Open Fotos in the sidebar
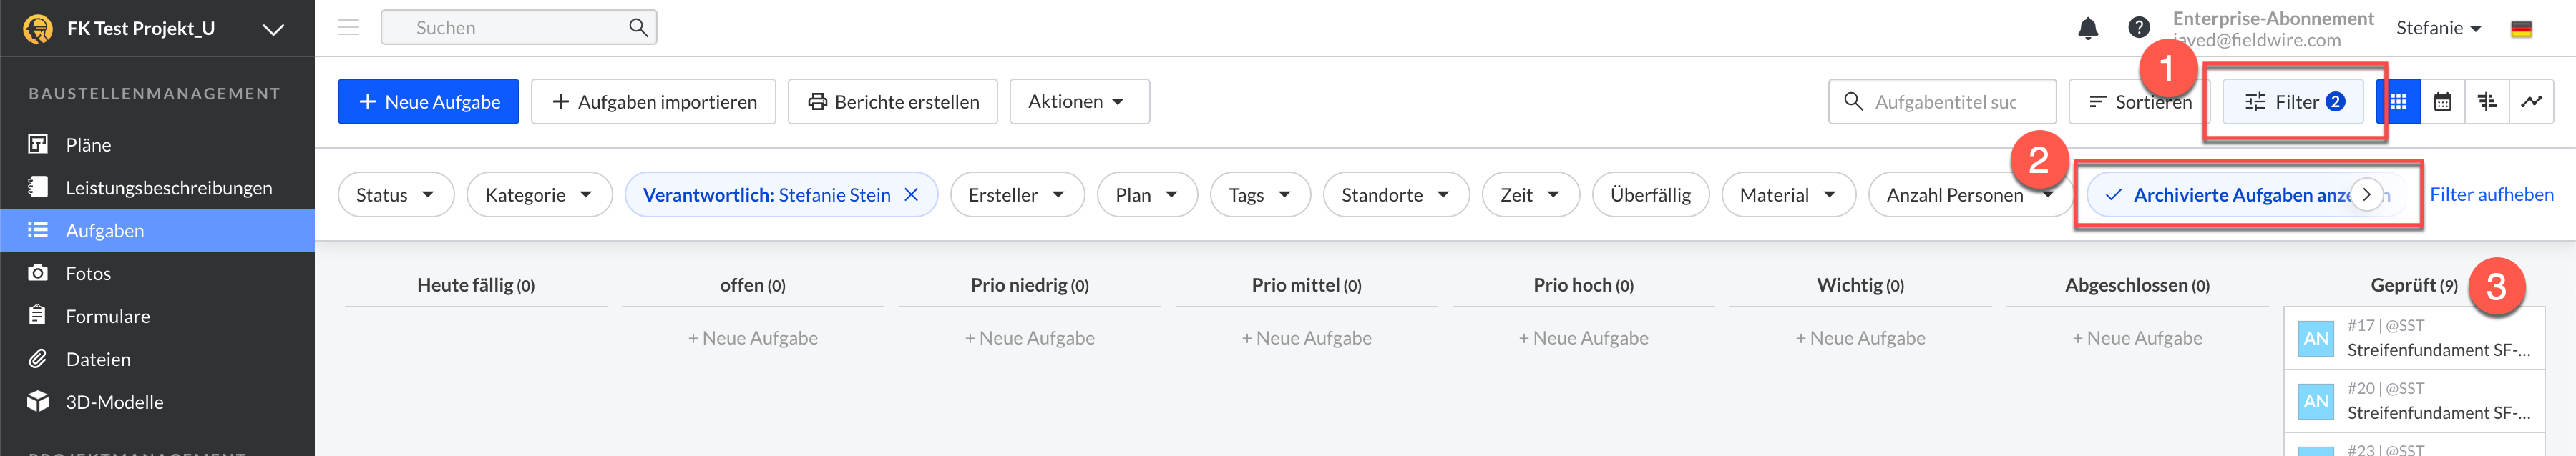This screenshot has height=456, width=2576. click(x=88, y=274)
